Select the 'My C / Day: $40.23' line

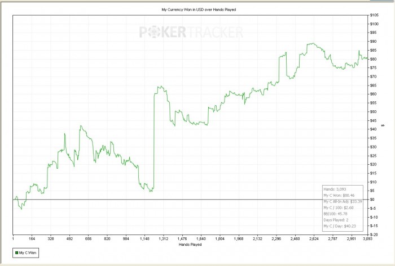(340, 226)
